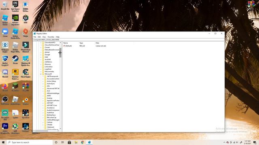
Task: Select the ActiveSync registry key
Action: [x=51, y=84]
